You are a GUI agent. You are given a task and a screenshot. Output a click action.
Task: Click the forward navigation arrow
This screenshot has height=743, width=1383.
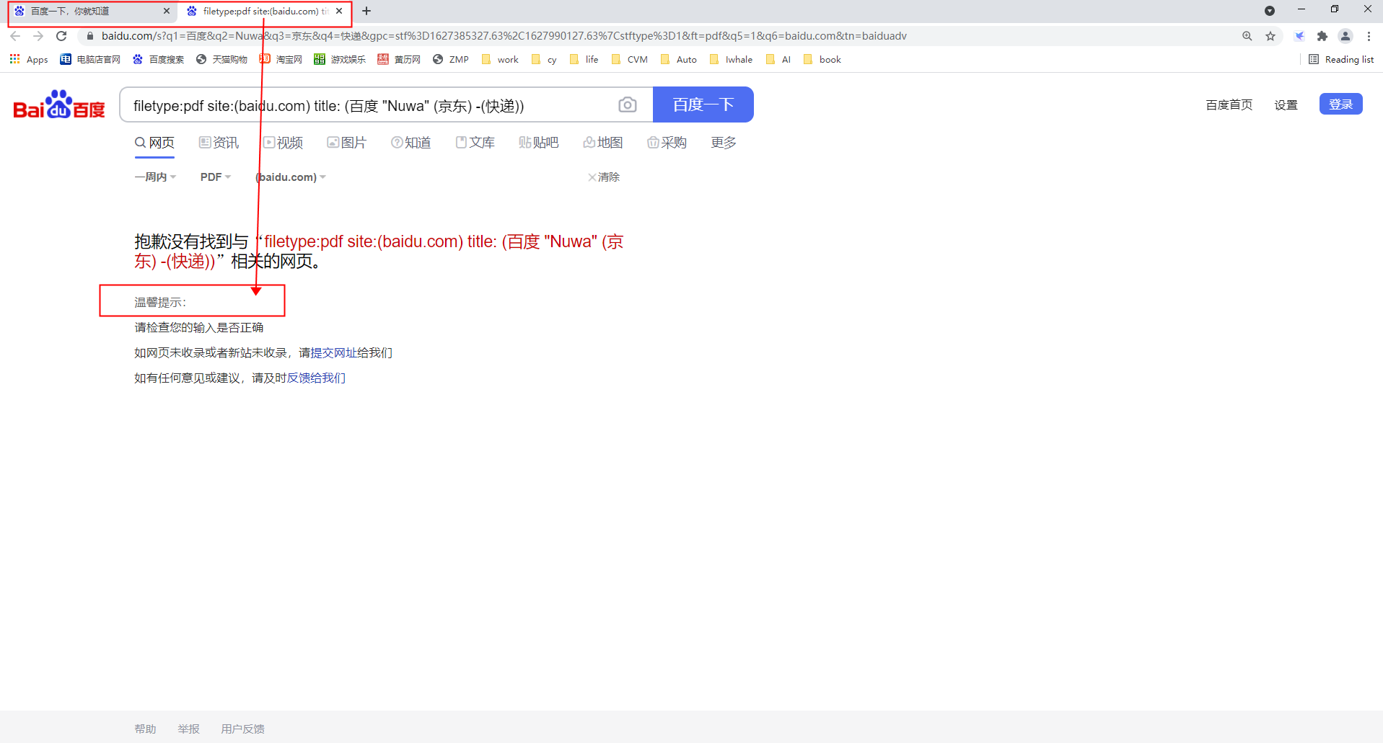coord(38,36)
